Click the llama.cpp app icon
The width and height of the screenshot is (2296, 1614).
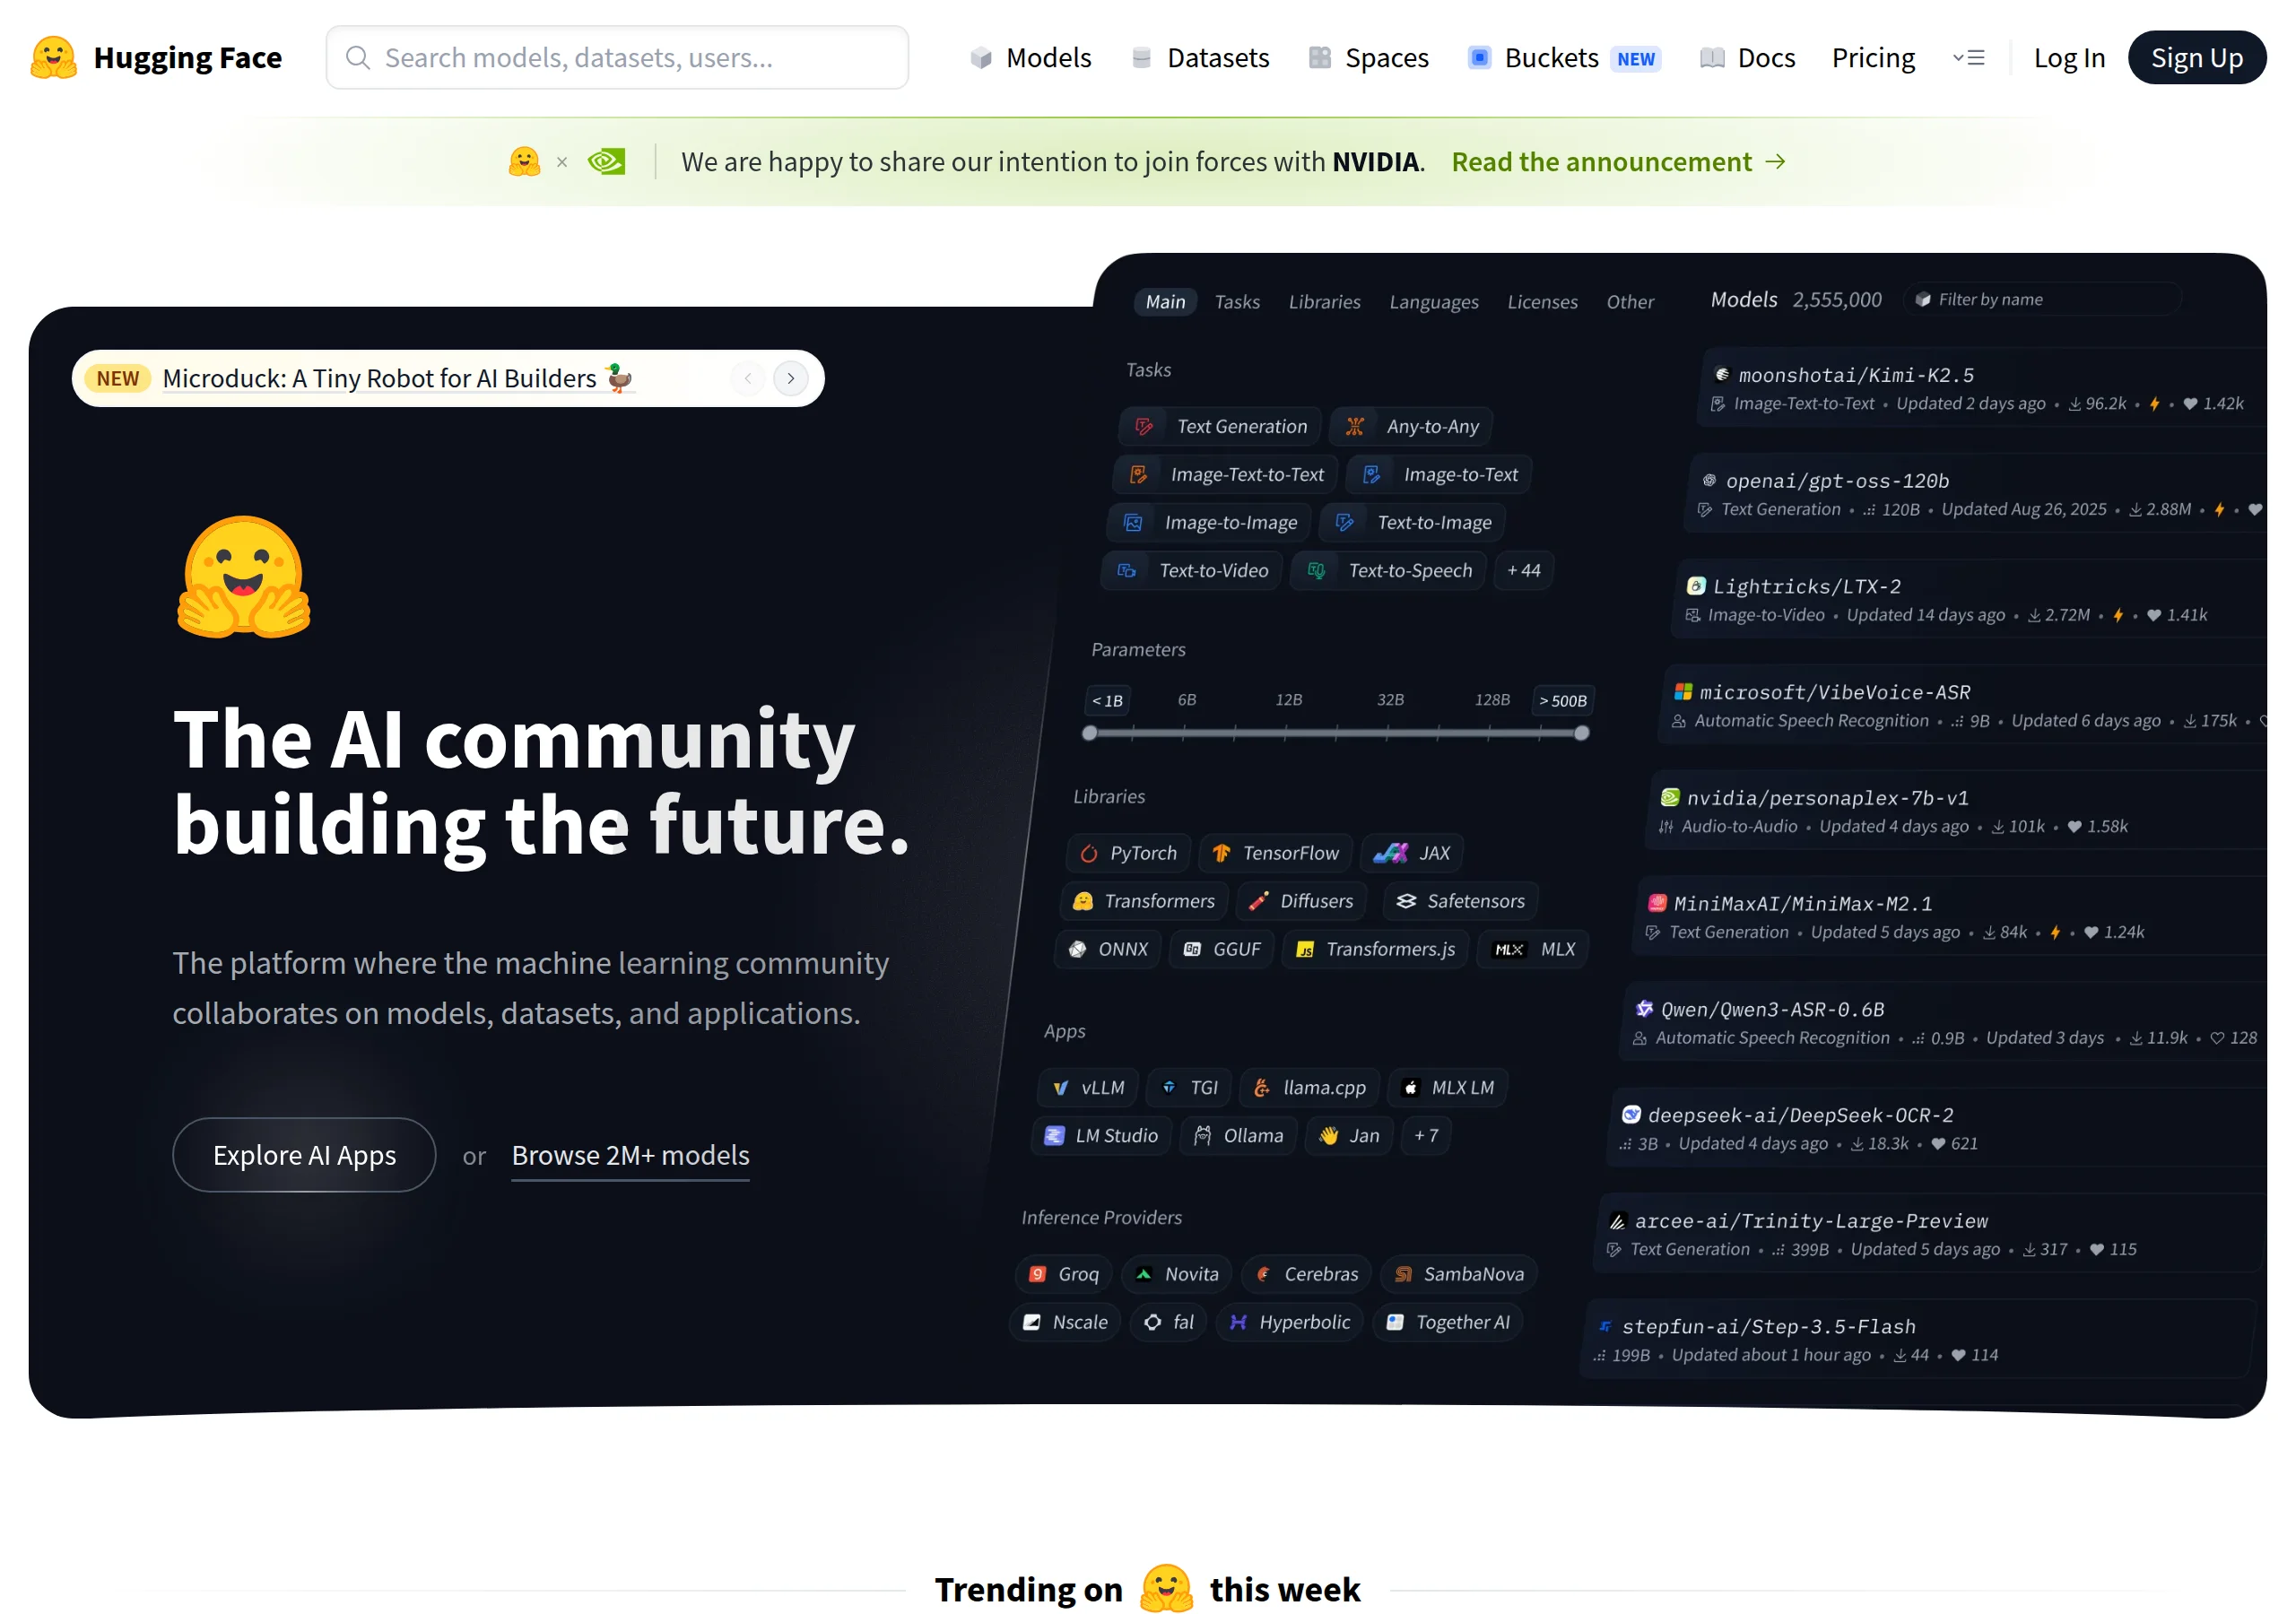point(1262,1087)
